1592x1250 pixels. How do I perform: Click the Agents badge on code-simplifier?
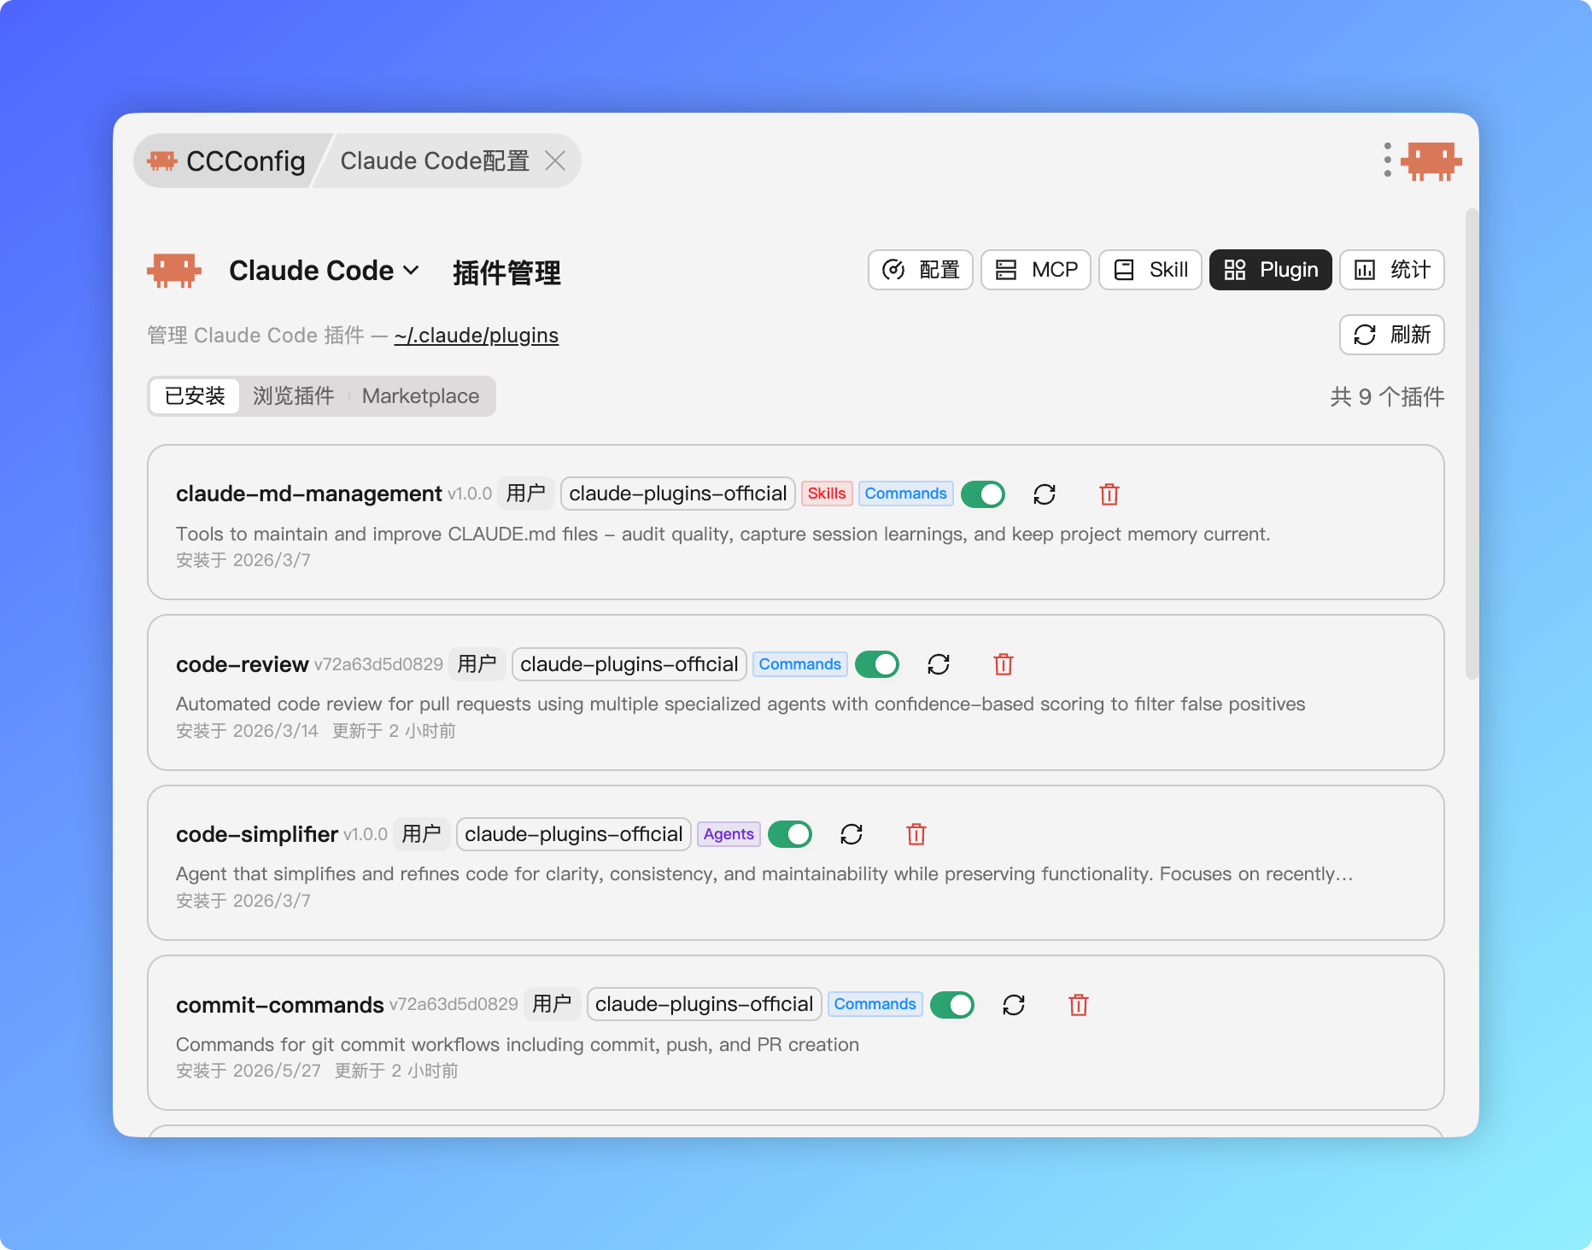pos(729,834)
